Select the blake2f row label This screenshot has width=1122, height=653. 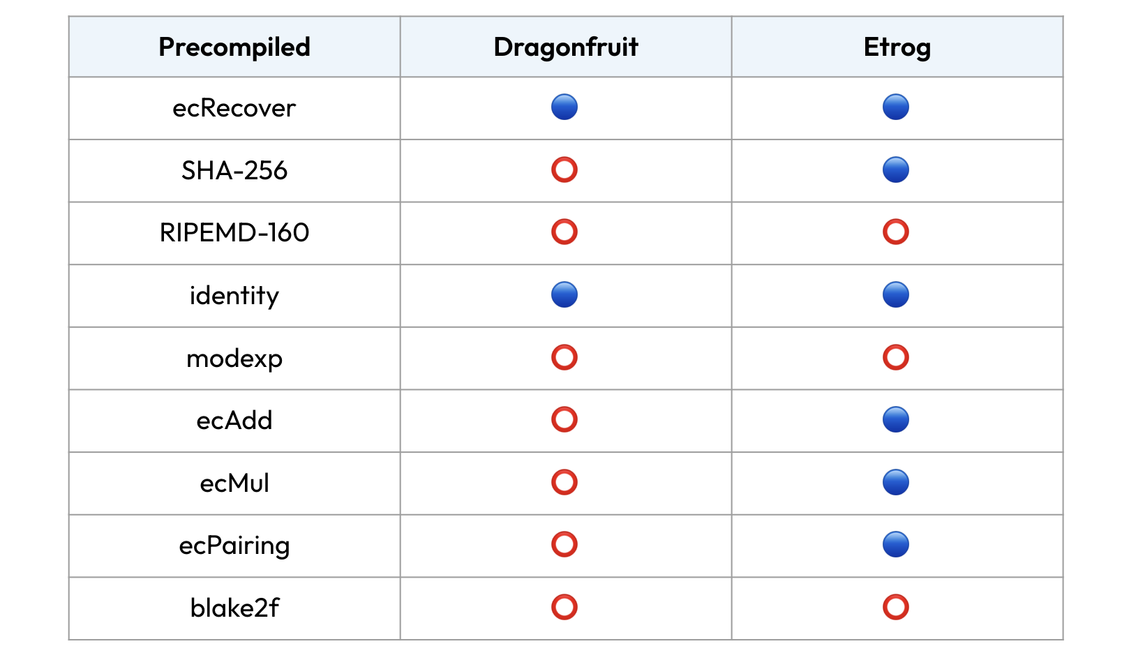(x=234, y=608)
